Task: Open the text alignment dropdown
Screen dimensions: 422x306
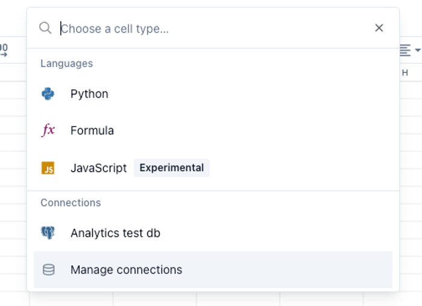Action: tap(405, 51)
